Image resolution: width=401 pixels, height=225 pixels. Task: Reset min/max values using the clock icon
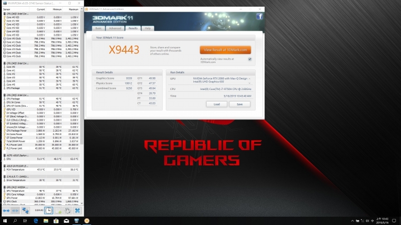click(48, 211)
